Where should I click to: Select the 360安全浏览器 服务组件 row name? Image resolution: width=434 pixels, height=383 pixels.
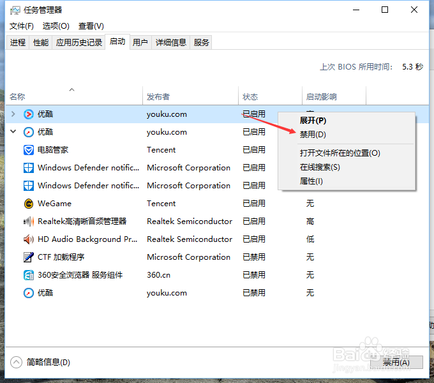(80, 275)
